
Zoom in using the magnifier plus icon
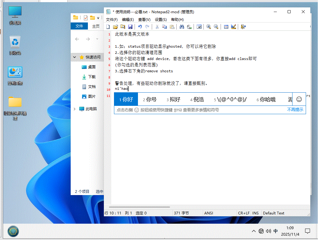point(209,27)
